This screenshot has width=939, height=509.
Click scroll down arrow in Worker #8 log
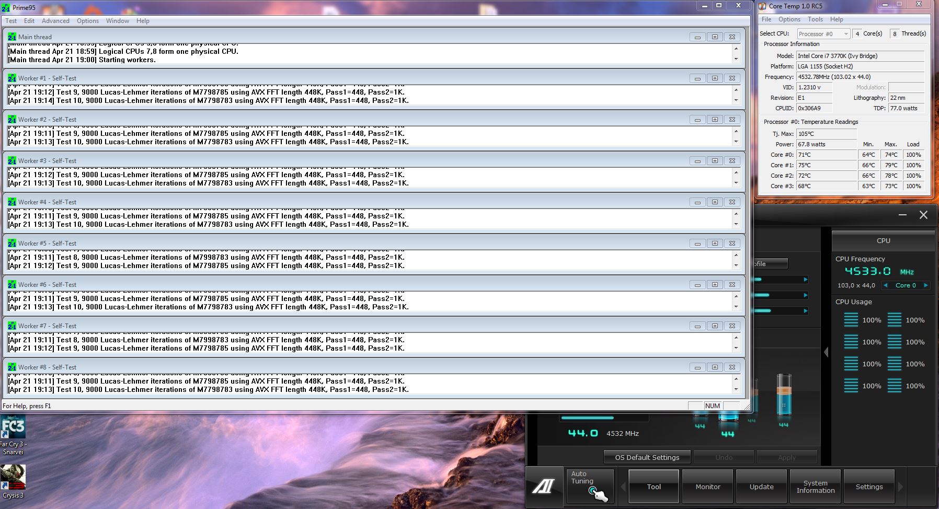tap(736, 389)
